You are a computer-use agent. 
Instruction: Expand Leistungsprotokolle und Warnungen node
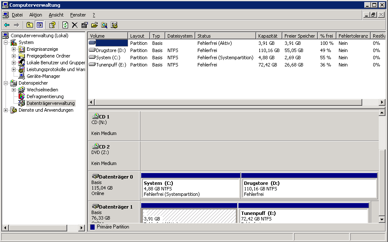14,69
